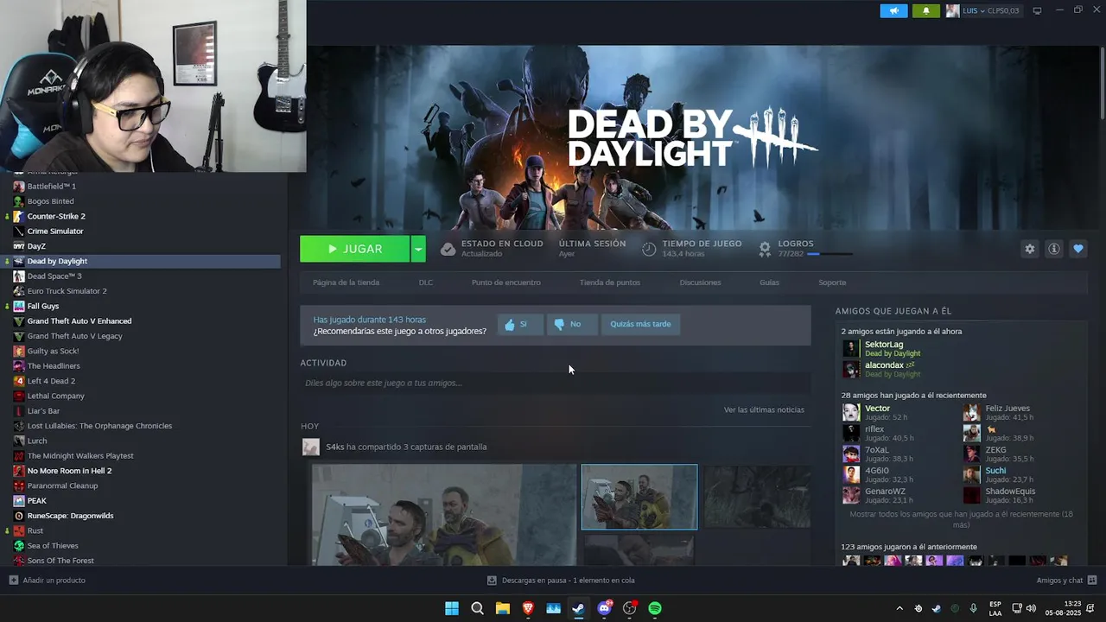This screenshot has height=622, width=1106.
Task: Click the Rust game icon
Action: (x=19, y=530)
